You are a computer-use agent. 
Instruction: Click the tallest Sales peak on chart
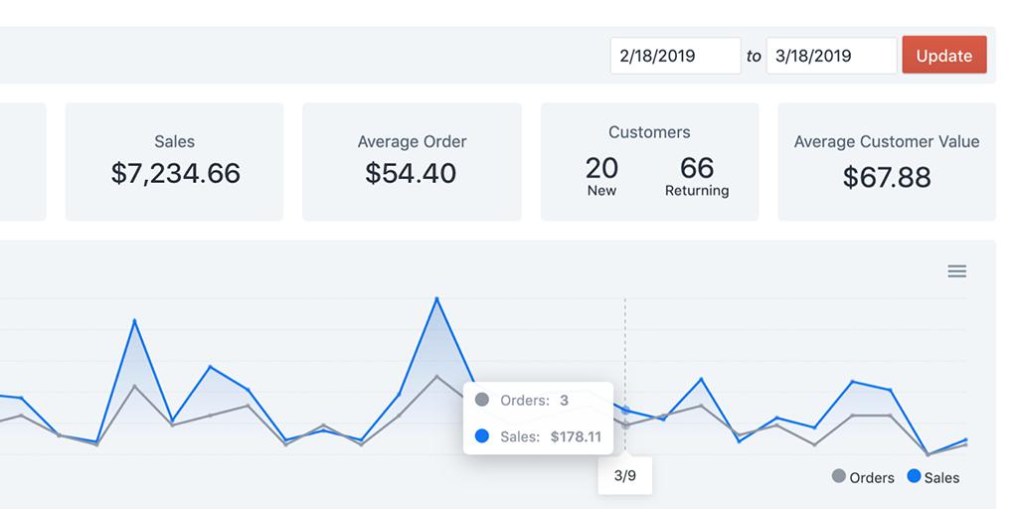(x=436, y=298)
